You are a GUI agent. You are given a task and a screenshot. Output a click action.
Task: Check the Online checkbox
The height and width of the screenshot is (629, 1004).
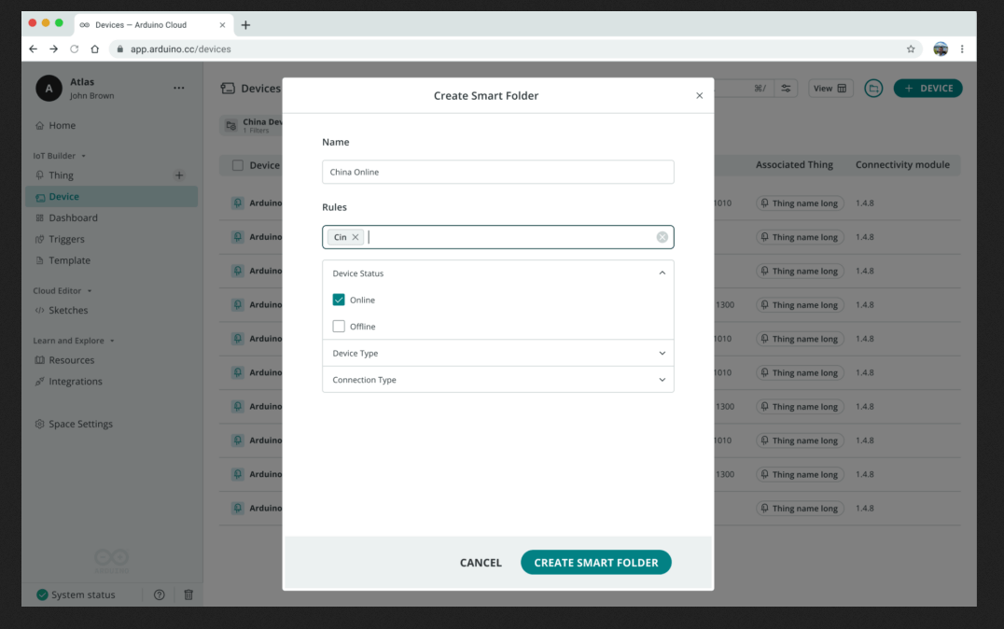(x=339, y=300)
